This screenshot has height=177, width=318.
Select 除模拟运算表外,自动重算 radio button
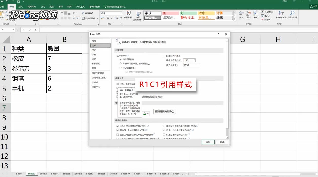(121, 63)
